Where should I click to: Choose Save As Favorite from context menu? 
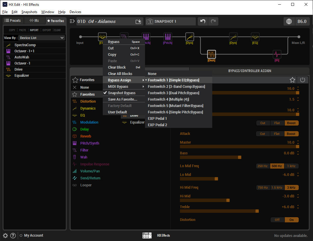124,99
